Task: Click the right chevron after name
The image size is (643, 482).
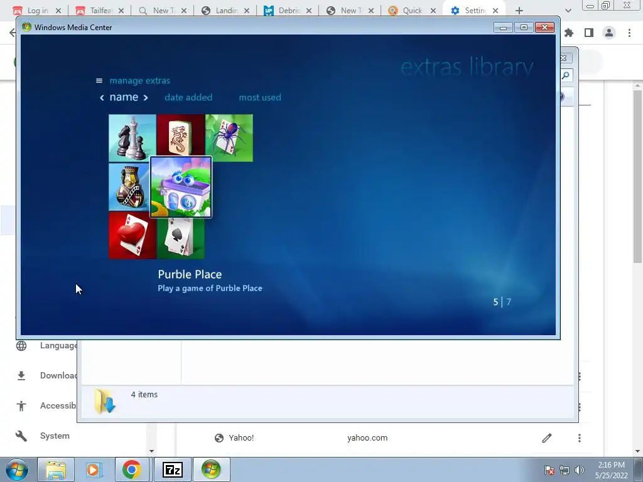Action: pos(145,97)
